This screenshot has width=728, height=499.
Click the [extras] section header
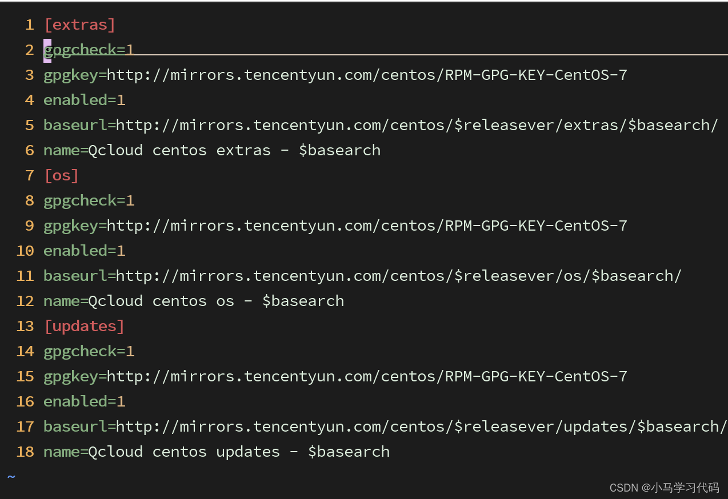pyautogui.click(x=80, y=25)
